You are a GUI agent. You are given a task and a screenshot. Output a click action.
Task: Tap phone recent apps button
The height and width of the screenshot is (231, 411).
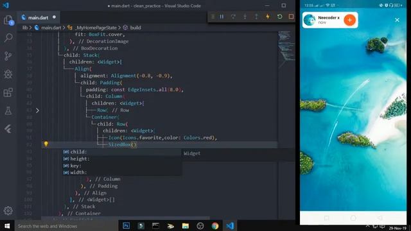(327, 218)
